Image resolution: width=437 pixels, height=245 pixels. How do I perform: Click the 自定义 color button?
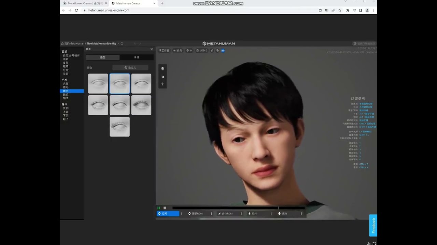(130, 68)
